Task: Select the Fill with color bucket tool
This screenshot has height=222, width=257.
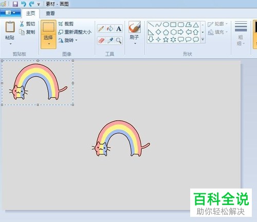Action: tap(110, 28)
